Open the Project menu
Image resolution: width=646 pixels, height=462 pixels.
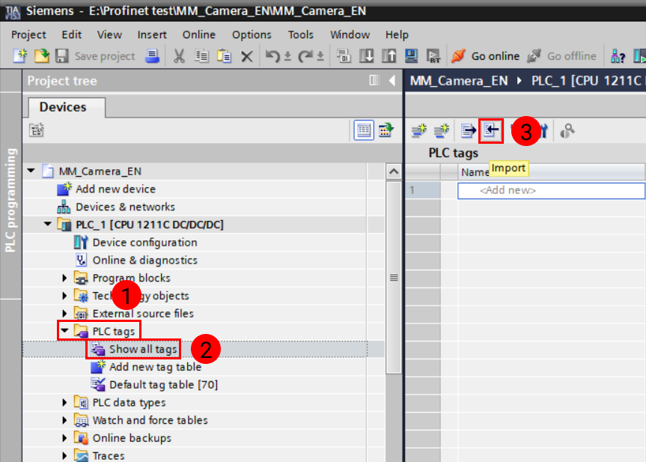pyautogui.click(x=28, y=34)
